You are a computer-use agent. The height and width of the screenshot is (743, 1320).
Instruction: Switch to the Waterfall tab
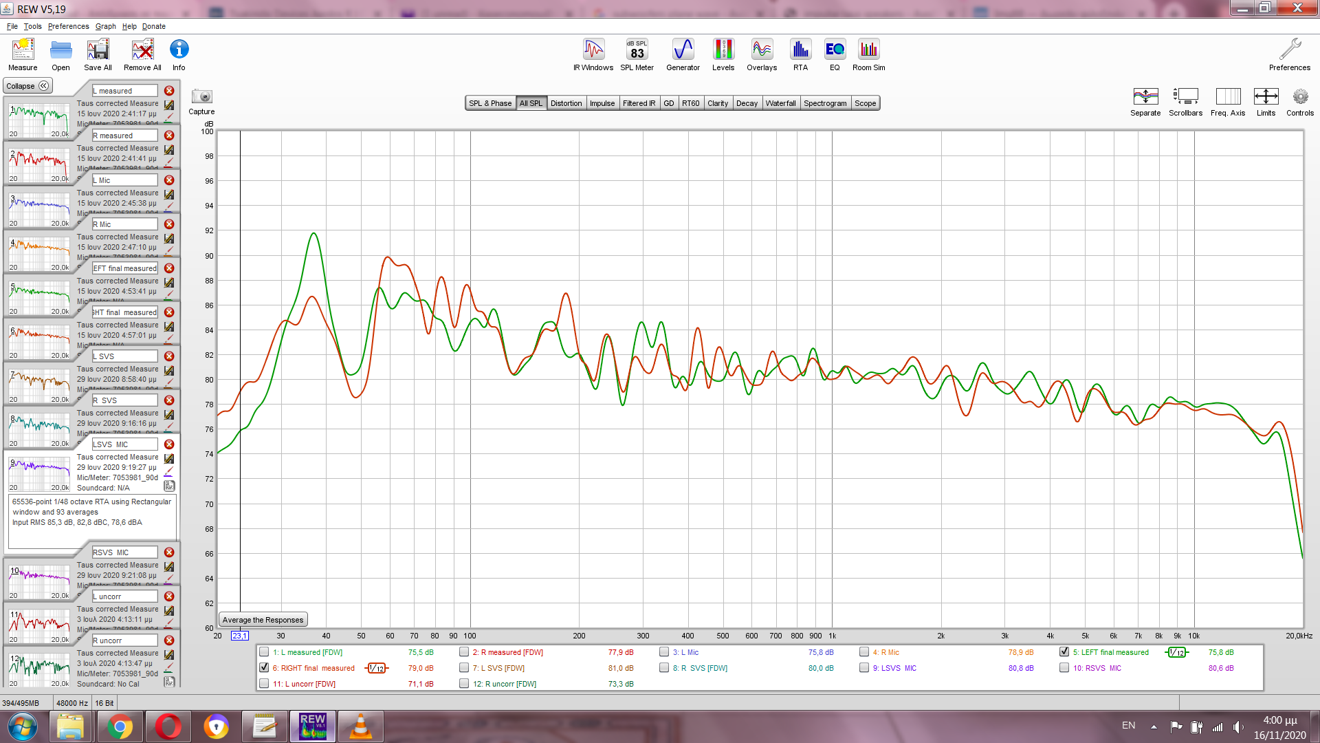(780, 103)
